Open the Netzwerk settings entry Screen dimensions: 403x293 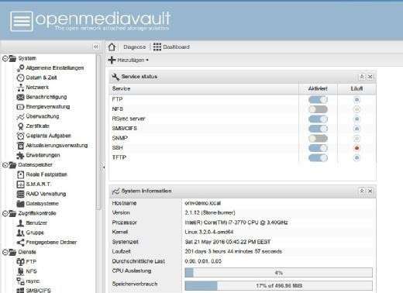pos(37,88)
